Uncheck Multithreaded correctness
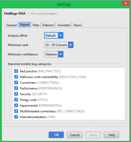131x142 pixels. [16, 111]
